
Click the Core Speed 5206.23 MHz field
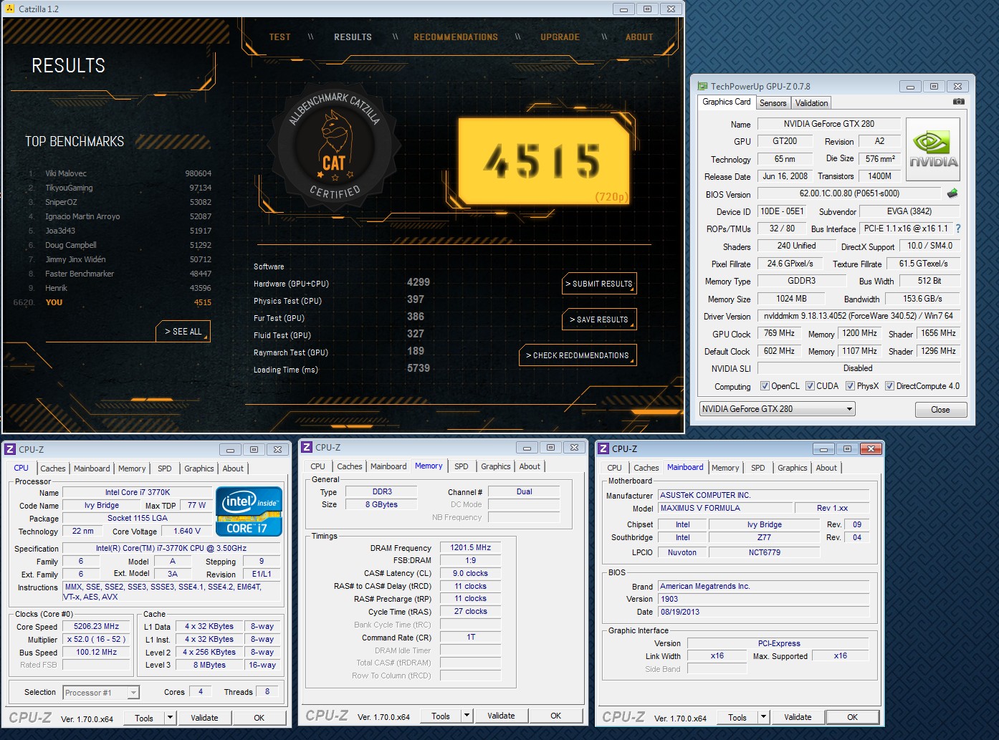click(x=96, y=626)
